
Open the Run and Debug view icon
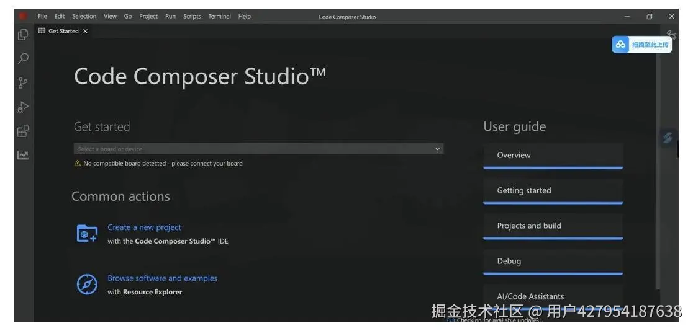point(23,107)
